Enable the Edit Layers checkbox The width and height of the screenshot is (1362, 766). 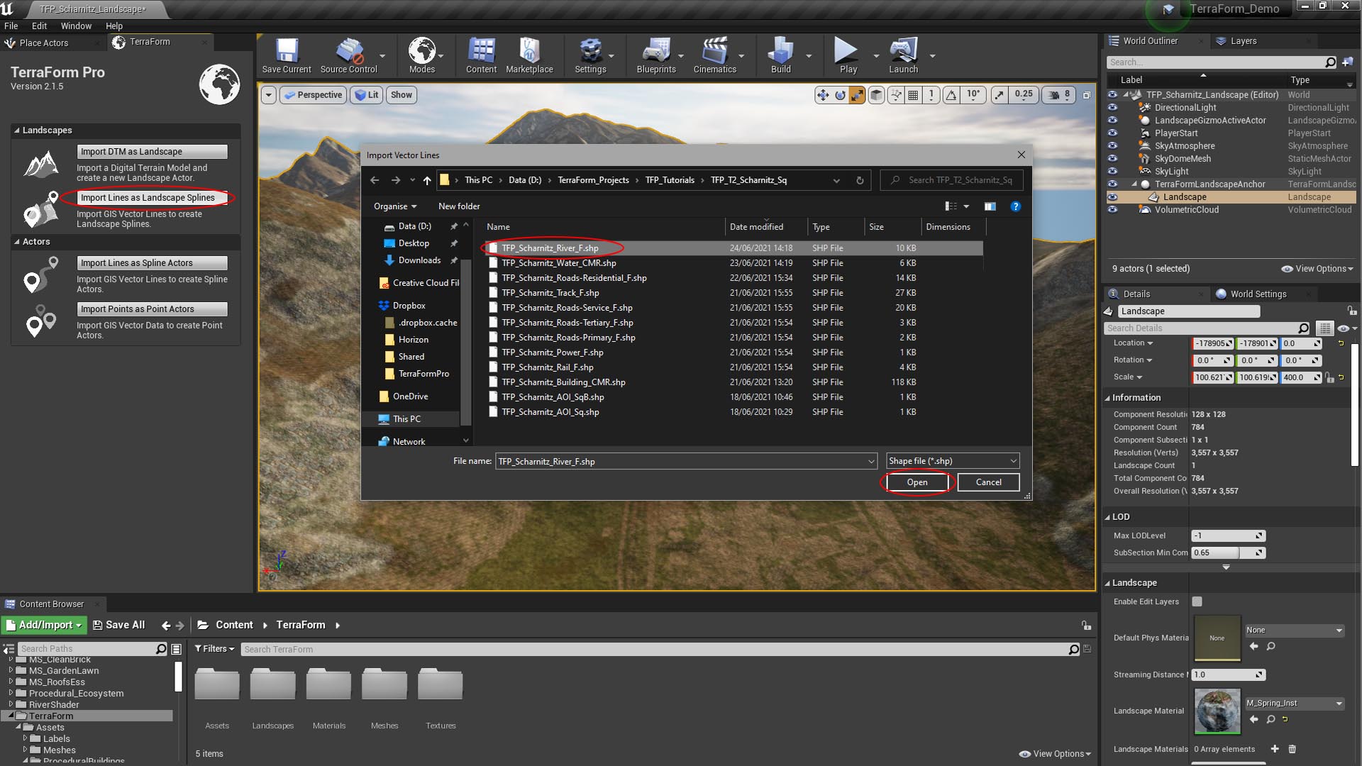tap(1197, 601)
